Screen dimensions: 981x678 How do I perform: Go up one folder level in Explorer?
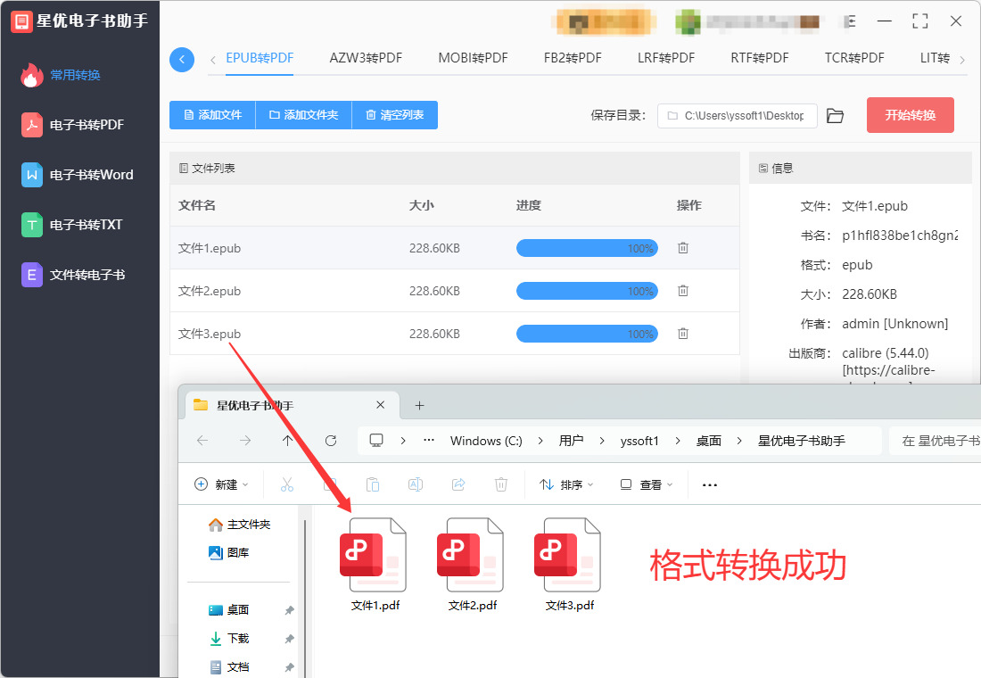pos(288,441)
